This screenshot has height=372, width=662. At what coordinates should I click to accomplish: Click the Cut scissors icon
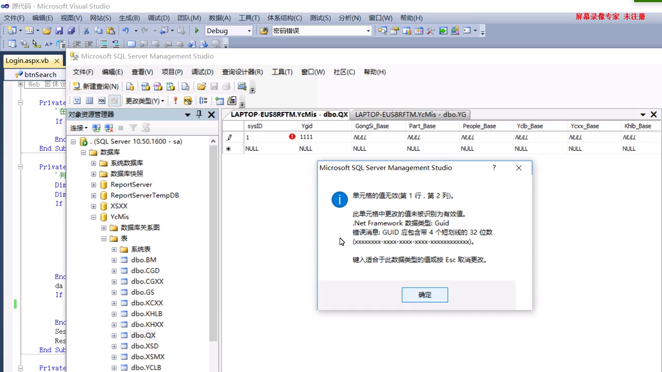(x=86, y=30)
